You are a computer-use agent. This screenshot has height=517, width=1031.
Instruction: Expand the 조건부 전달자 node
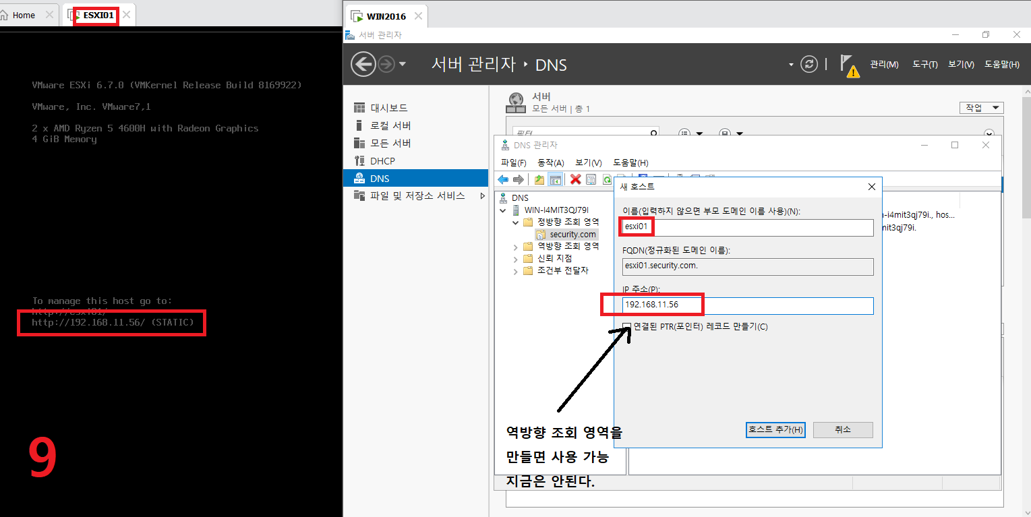516,271
